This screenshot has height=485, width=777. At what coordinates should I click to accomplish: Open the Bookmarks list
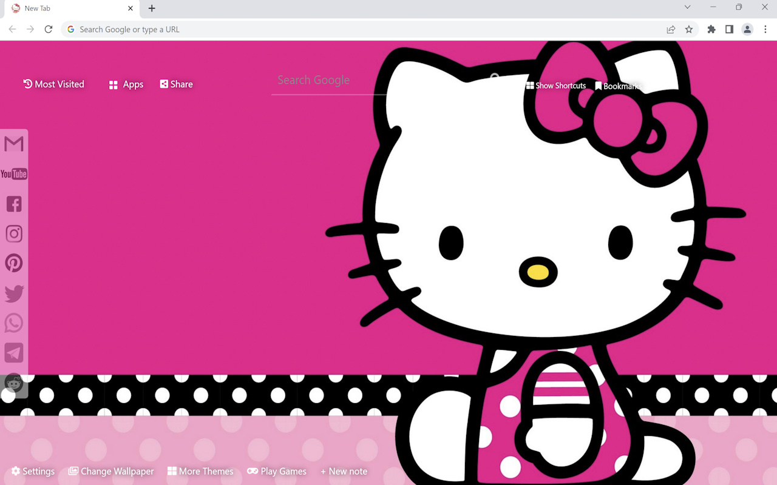(x=618, y=86)
